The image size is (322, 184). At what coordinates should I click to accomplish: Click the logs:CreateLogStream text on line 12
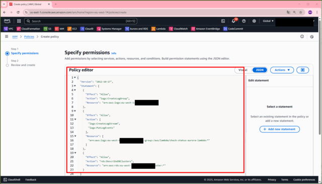click(103, 124)
